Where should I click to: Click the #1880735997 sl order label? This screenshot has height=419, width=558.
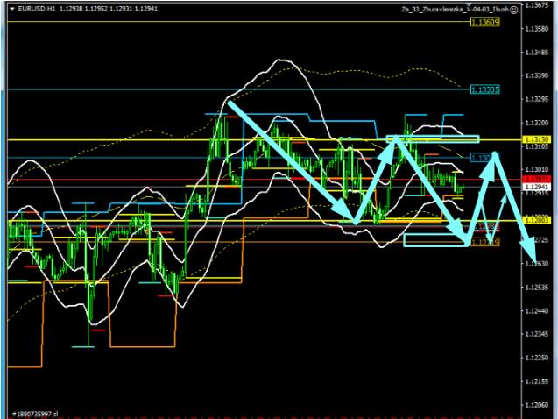click(x=34, y=414)
